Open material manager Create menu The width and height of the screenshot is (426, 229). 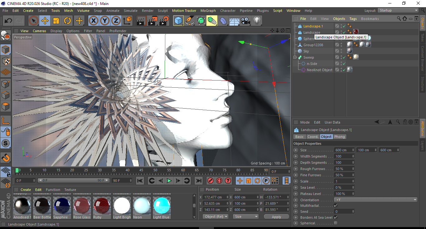[26, 190]
